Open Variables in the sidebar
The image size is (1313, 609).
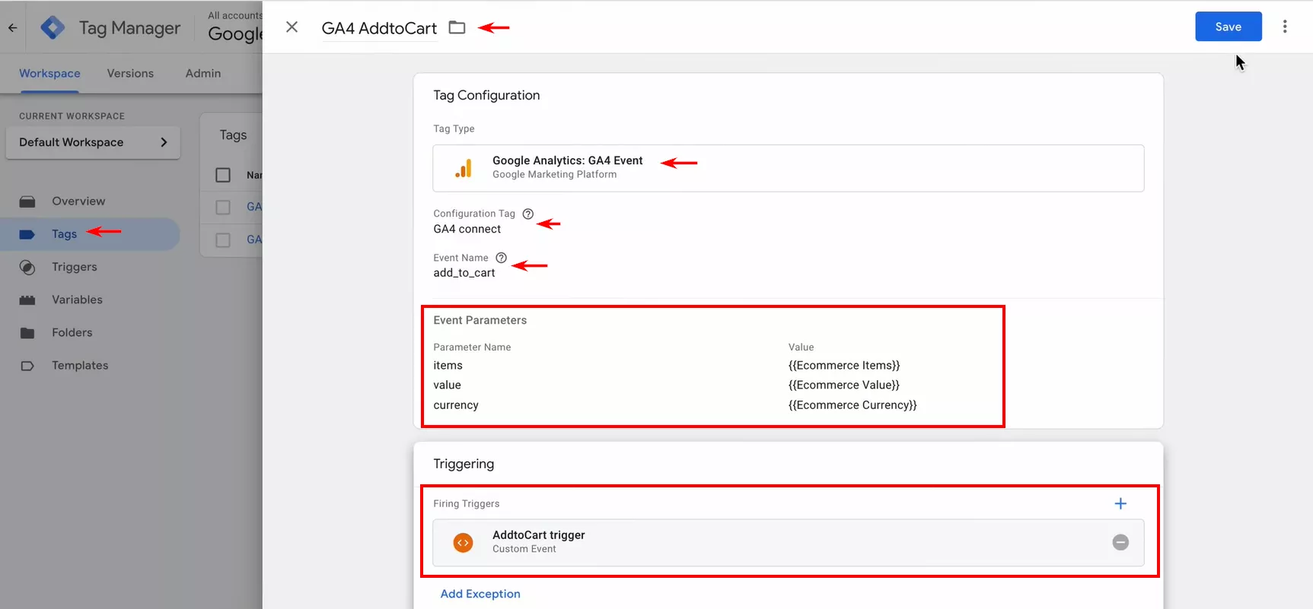coord(77,300)
